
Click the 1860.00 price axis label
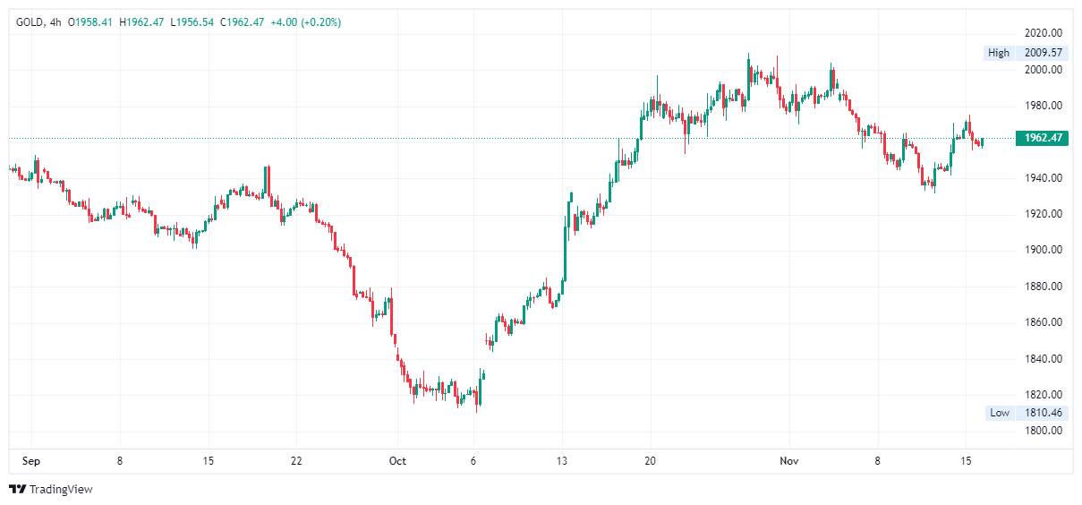pyautogui.click(x=1043, y=322)
